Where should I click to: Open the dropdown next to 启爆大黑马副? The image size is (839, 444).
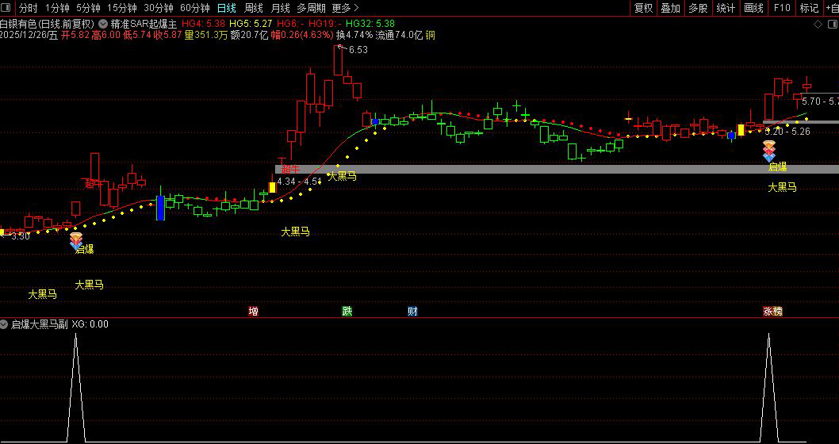point(4,324)
